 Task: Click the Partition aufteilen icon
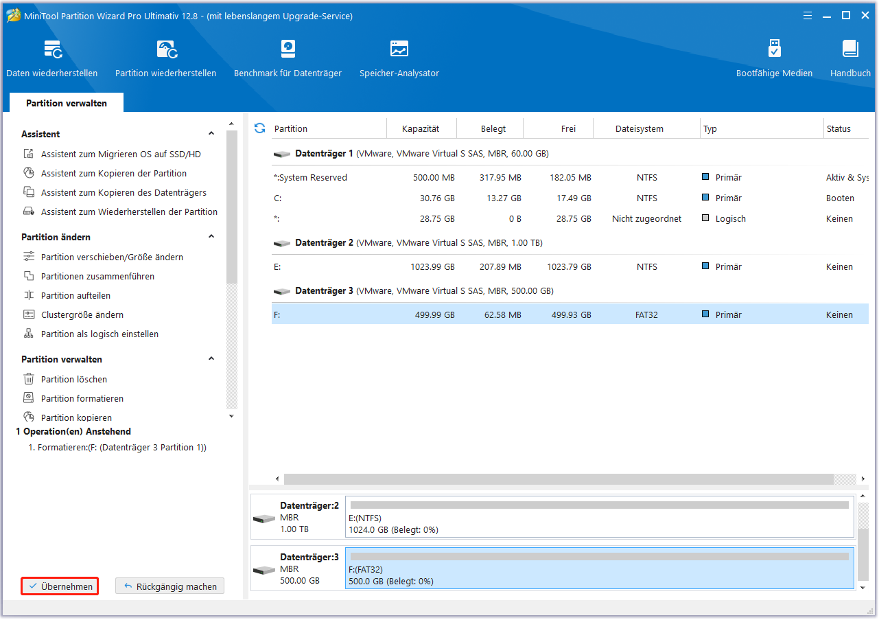[29, 296]
